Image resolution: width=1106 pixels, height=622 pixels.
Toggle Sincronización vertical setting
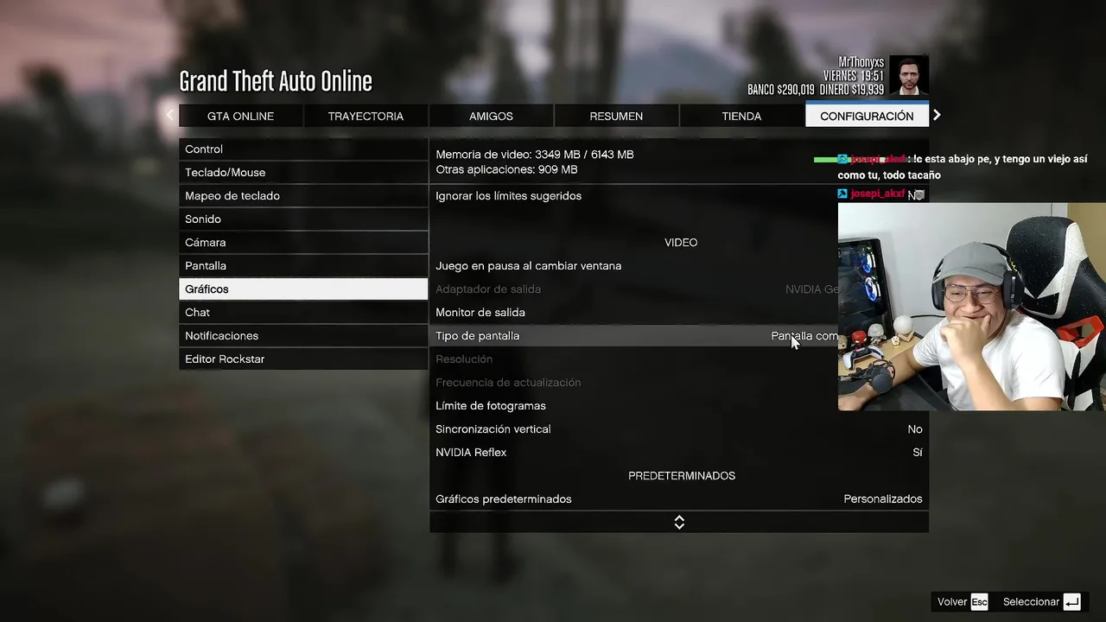point(679,429)
